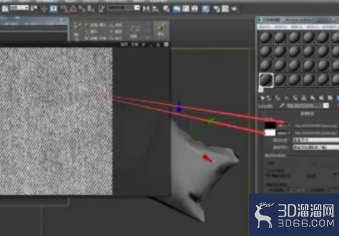339x236 pixels.
Task: Toggle the Spinner Snap icon
Action: (91, 9)
